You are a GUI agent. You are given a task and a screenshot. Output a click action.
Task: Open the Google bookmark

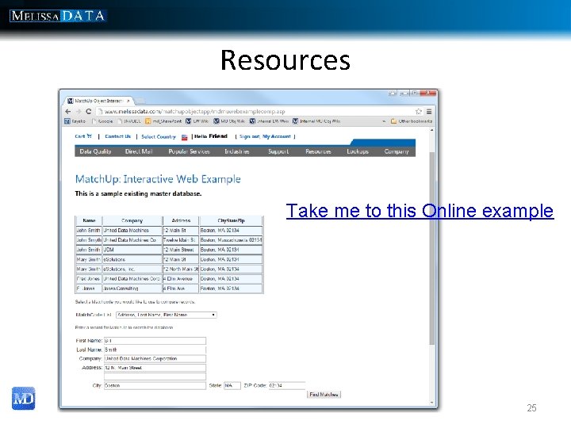point(102,121)
